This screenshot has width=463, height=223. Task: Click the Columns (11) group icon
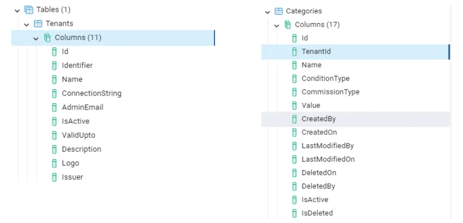[47, 38]
